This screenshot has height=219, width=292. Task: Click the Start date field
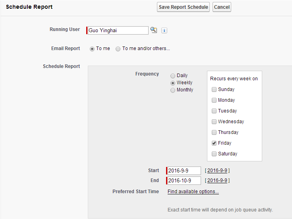pyautogui.click(x=184, y=171)
